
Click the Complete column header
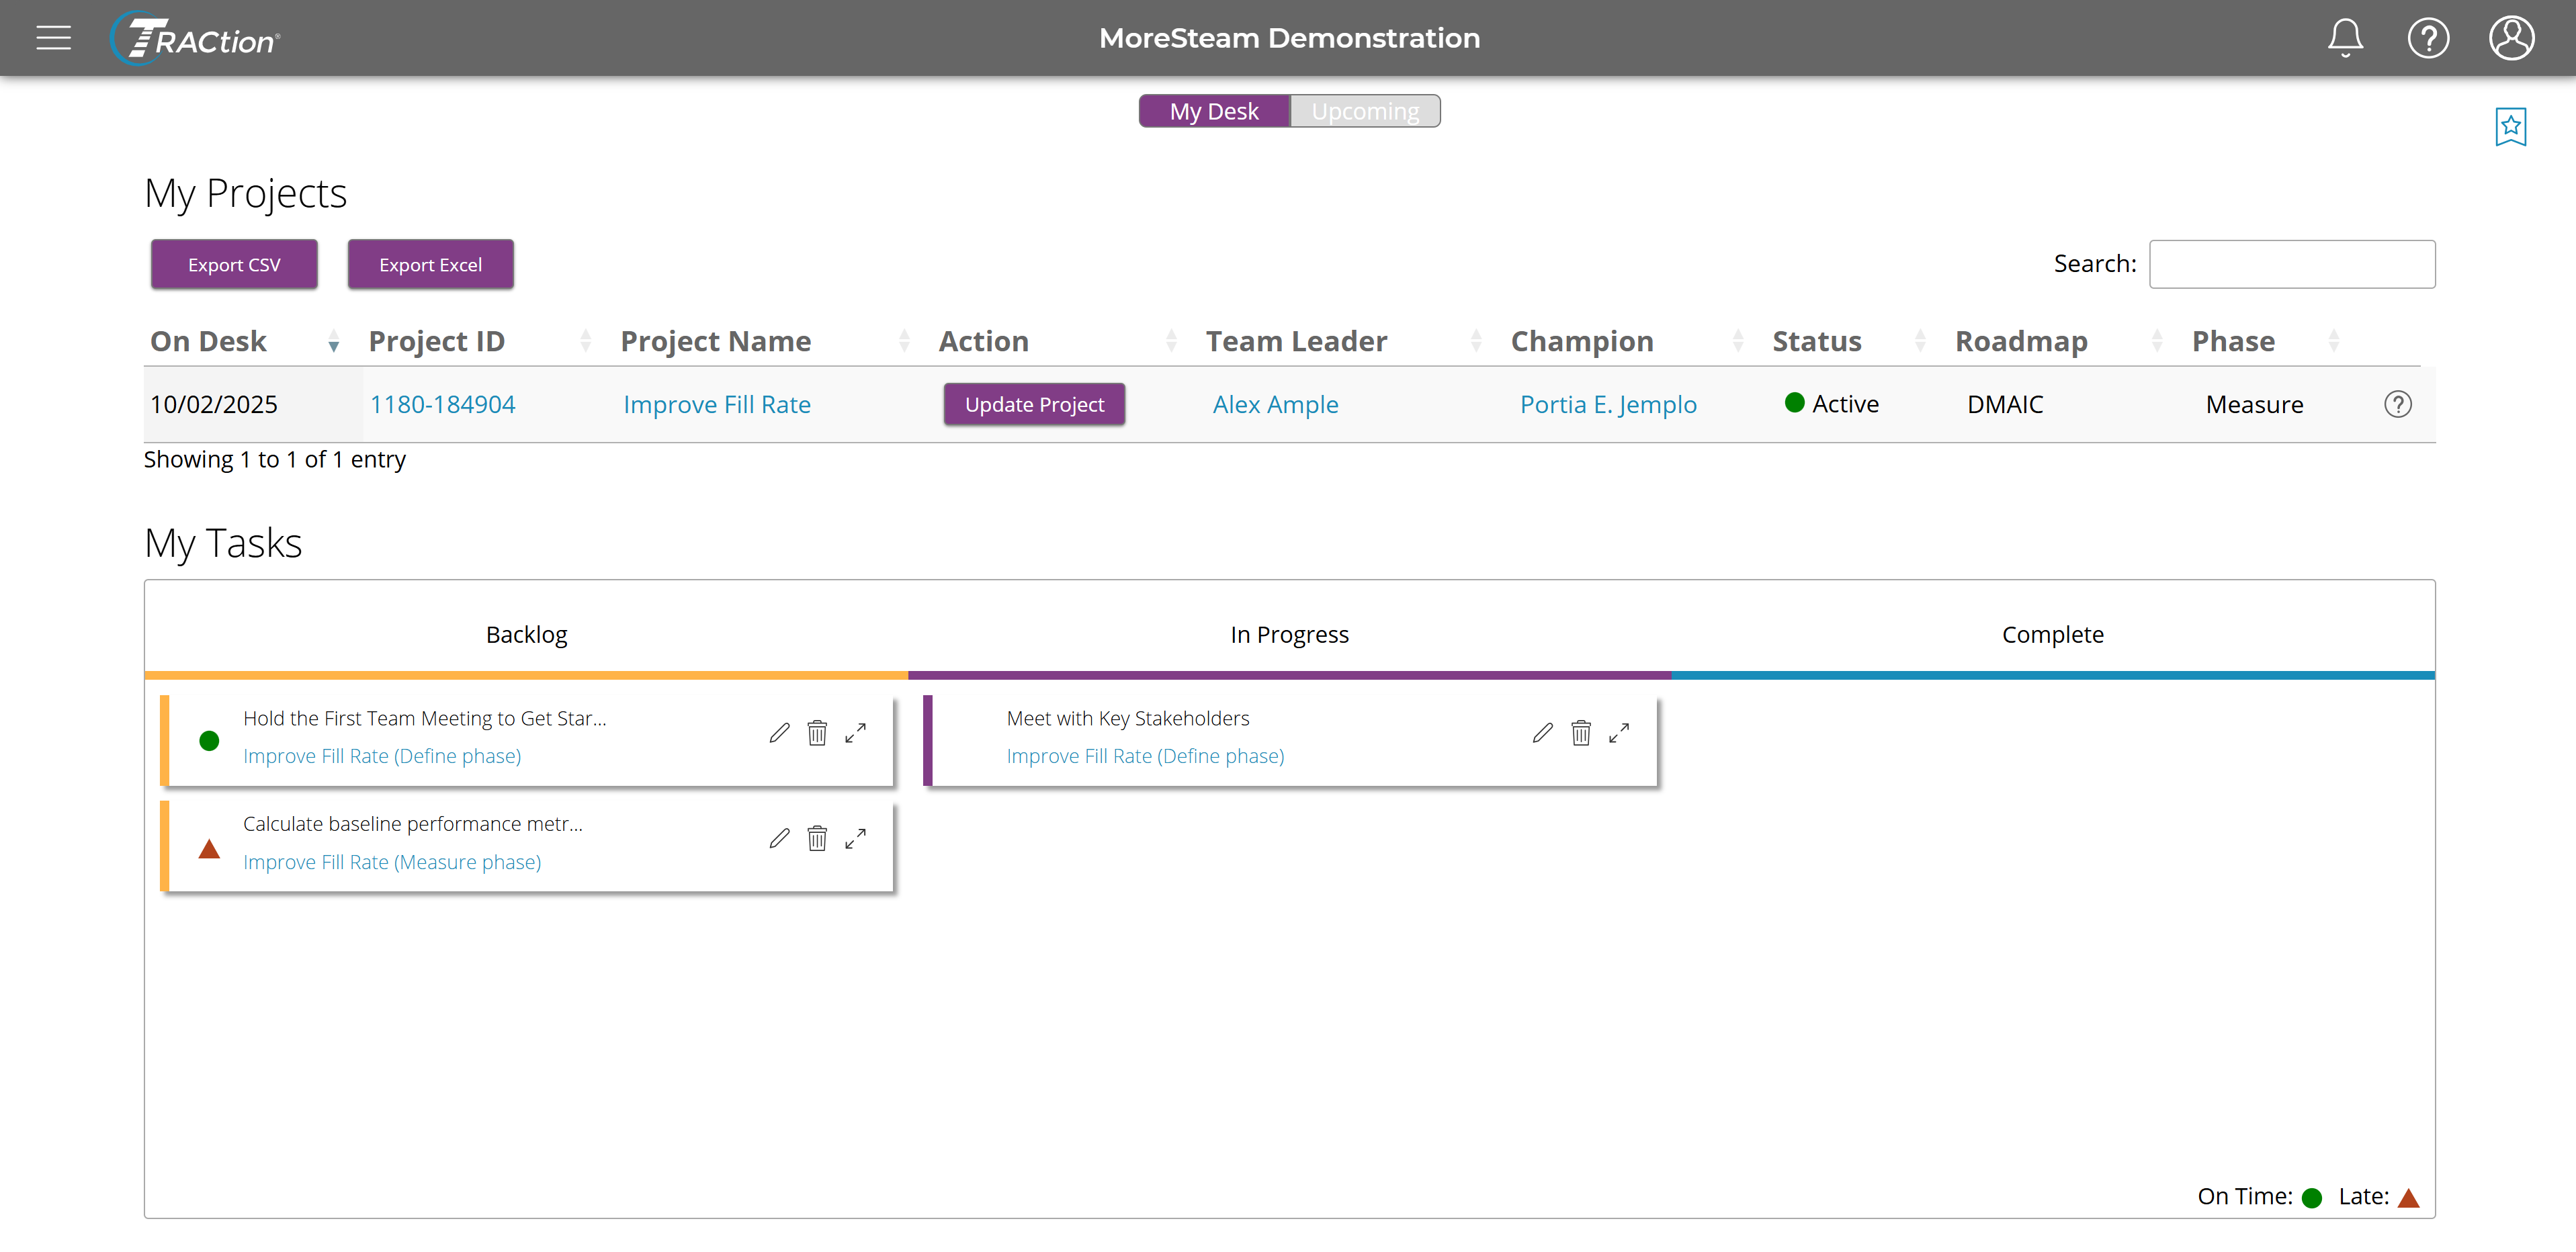point(2052,634)
